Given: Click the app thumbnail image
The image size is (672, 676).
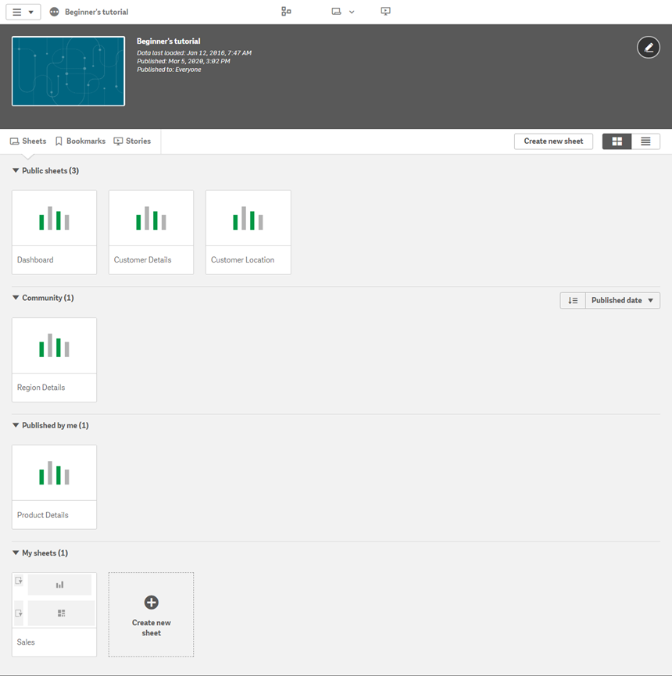Looking at the screenshot, I should [68, 71].
